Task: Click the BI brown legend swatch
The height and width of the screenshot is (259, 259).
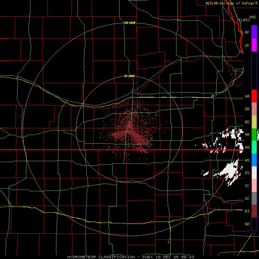Action: (254, 211)
